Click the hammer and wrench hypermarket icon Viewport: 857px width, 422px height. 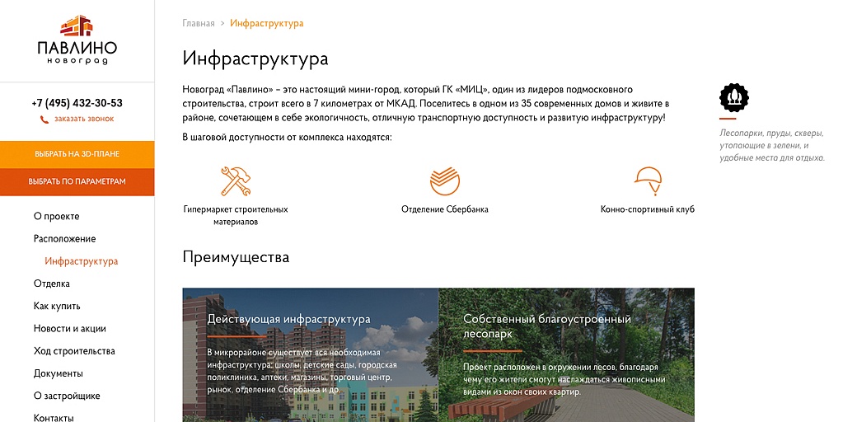coord(236,181)
